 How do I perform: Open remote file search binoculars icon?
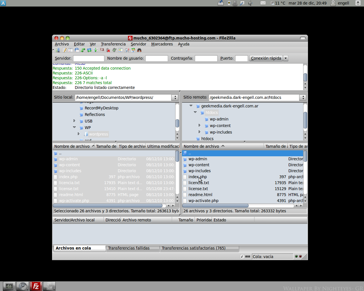139,50
